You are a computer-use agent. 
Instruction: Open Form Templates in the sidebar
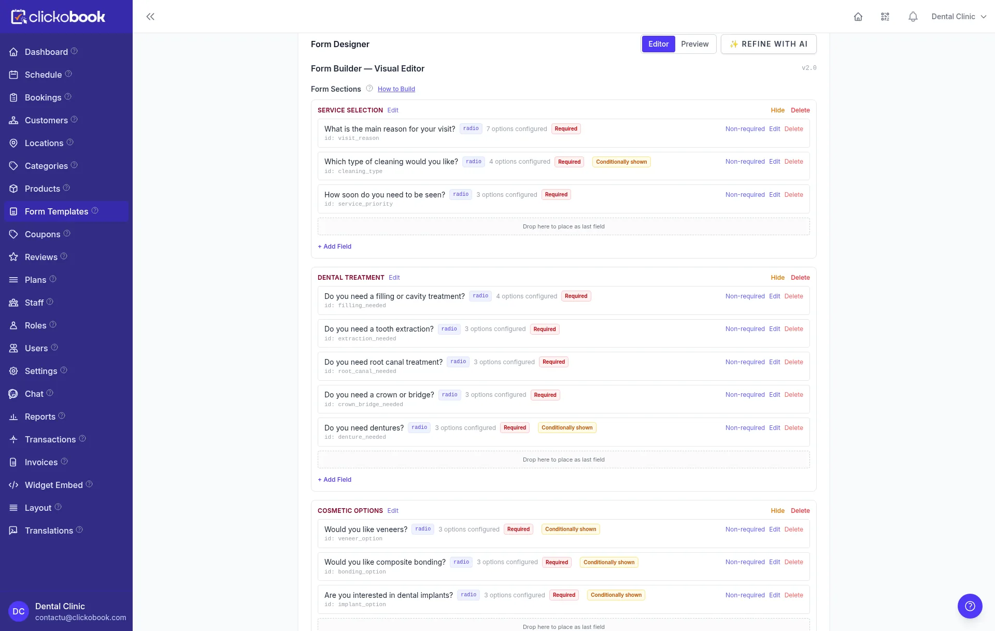click(x=66, y=211)
